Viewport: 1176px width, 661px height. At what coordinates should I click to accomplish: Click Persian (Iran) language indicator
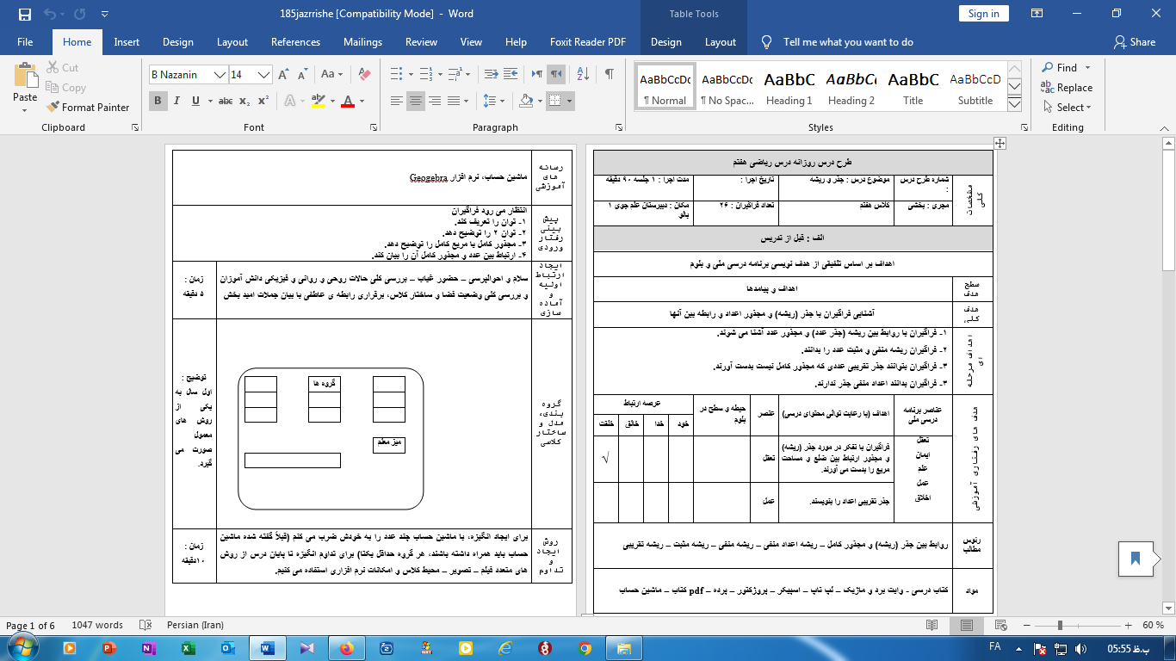coord(196,625)
